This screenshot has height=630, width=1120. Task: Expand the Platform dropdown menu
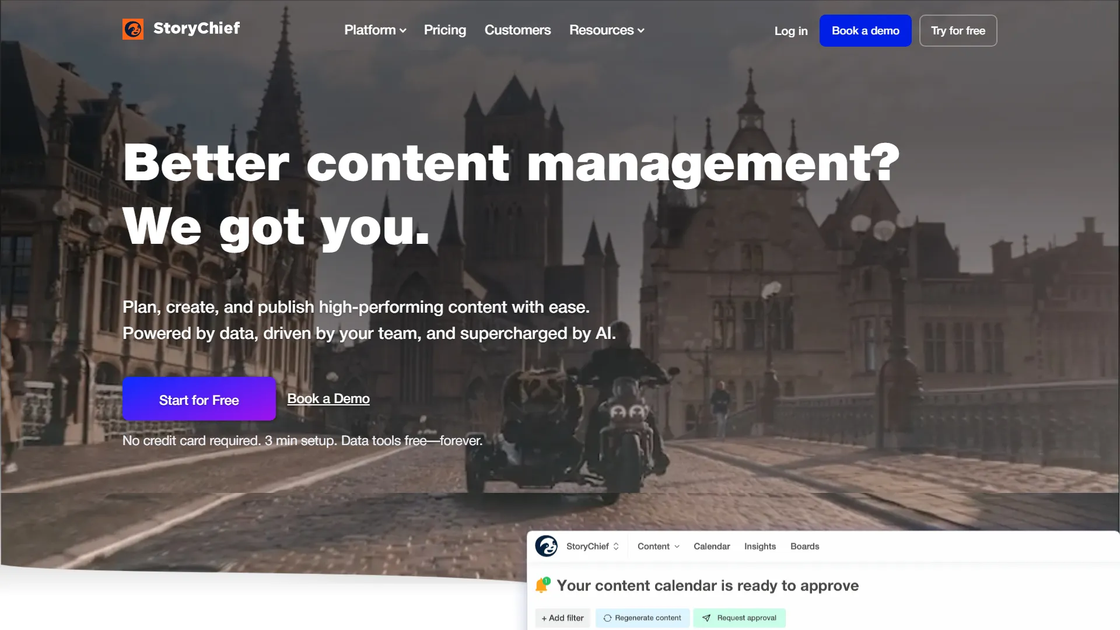375,30
